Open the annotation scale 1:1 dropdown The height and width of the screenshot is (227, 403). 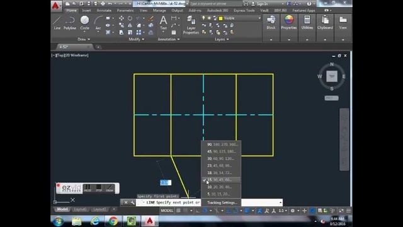[x=283, y=211]
